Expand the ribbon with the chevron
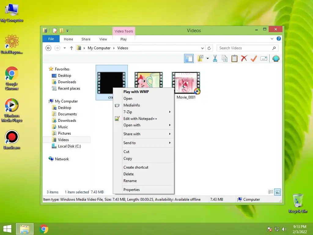 [x=272, y=39]
